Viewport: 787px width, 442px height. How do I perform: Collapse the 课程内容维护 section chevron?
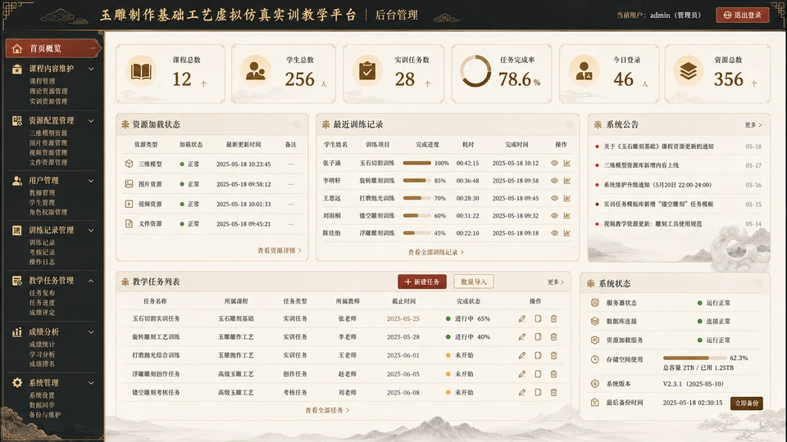pyautogui.click(x=91, y=69)
